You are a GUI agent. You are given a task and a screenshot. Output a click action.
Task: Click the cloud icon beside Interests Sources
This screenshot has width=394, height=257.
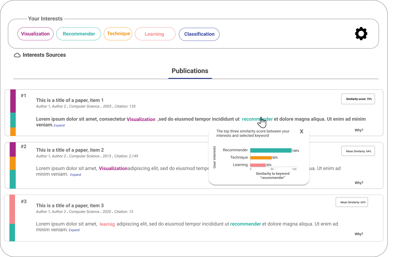pyautogui.click(x=17, y=55)
